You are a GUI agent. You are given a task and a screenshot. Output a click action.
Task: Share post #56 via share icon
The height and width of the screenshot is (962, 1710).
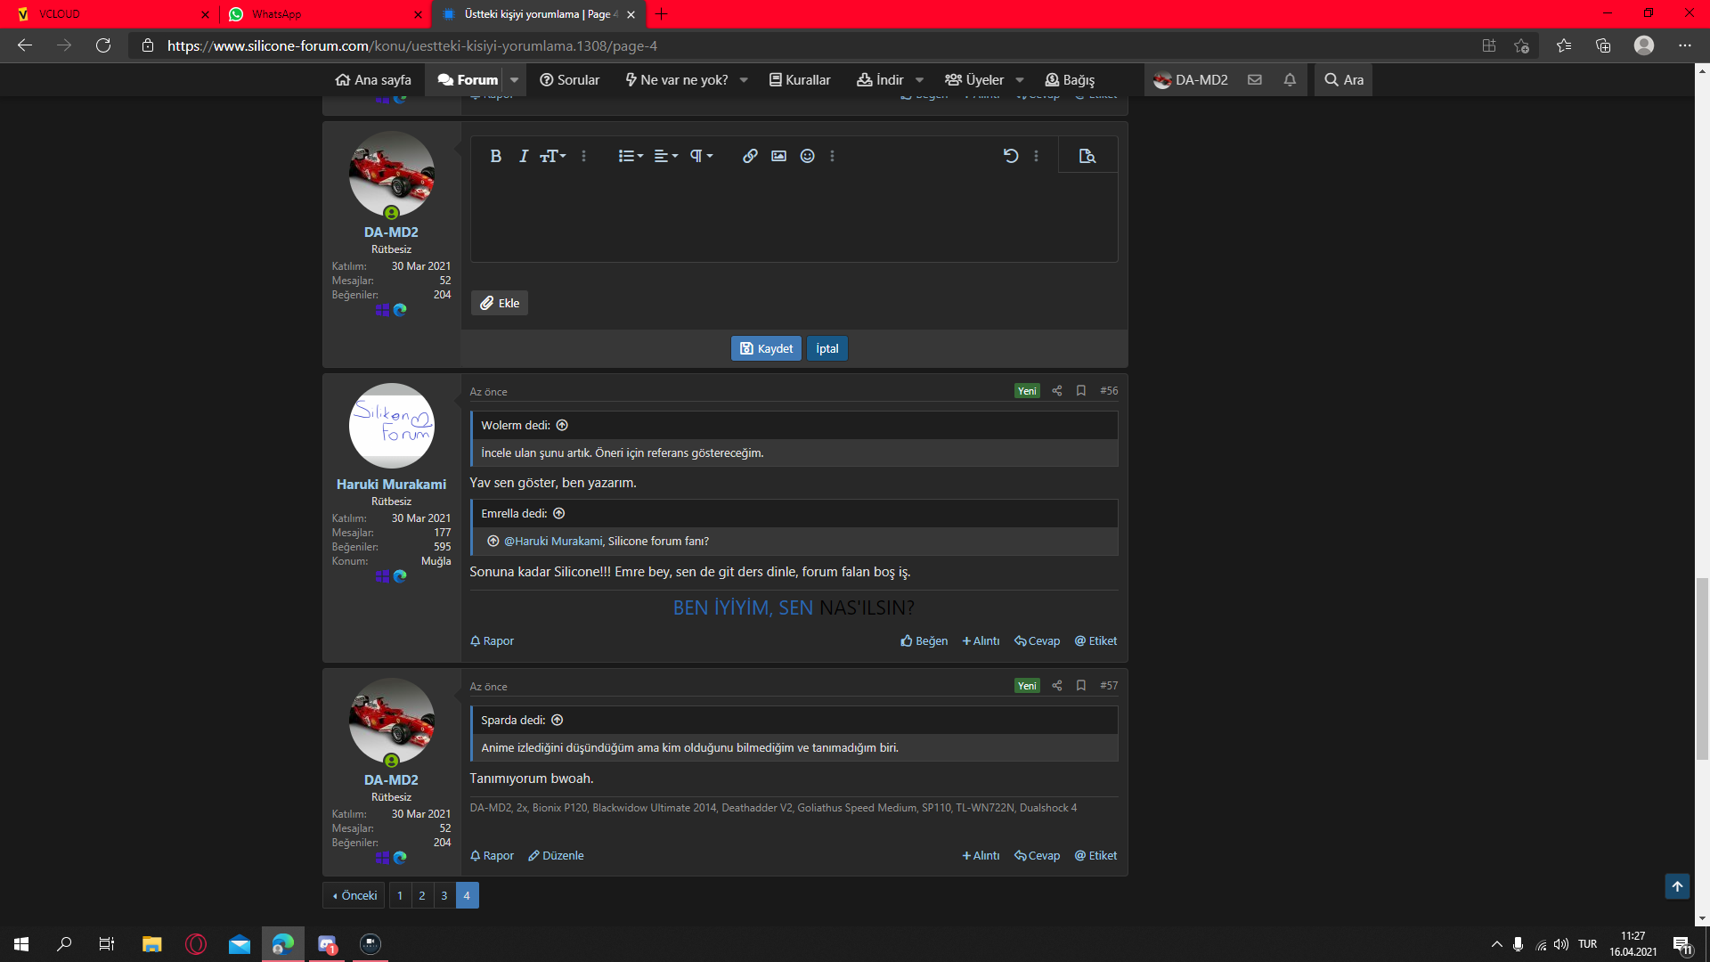pyautogui.click(x=1057, y=390)
